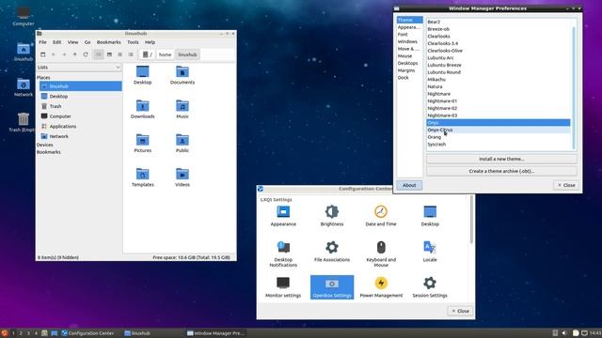Open Monitor settings in Configuration Center

[x=283, y=287]
